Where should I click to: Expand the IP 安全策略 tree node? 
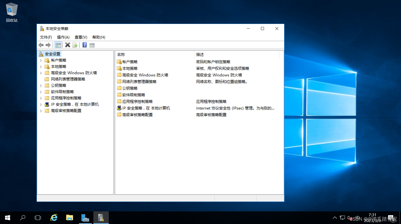coord(41,104)
